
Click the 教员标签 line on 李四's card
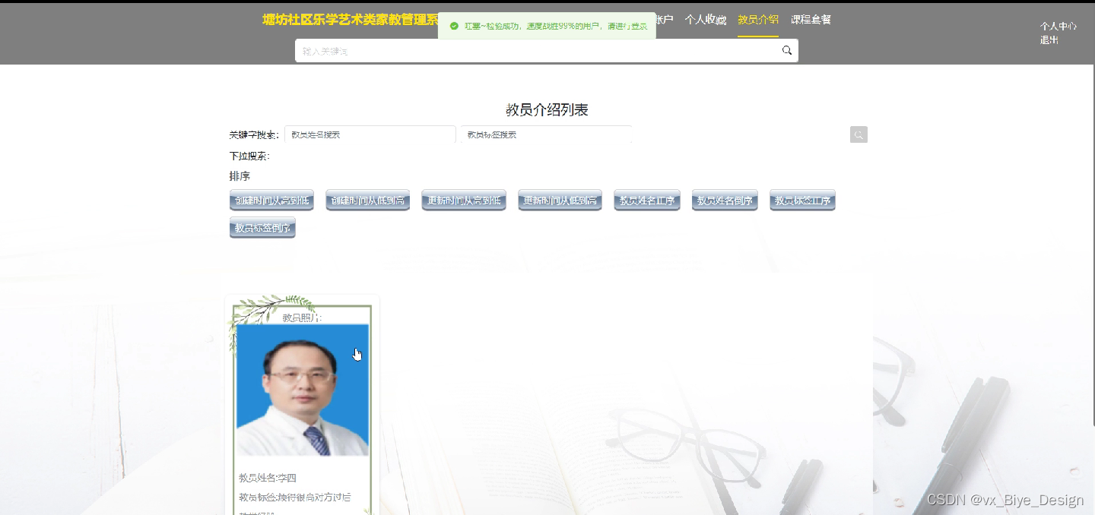(295, 498)
